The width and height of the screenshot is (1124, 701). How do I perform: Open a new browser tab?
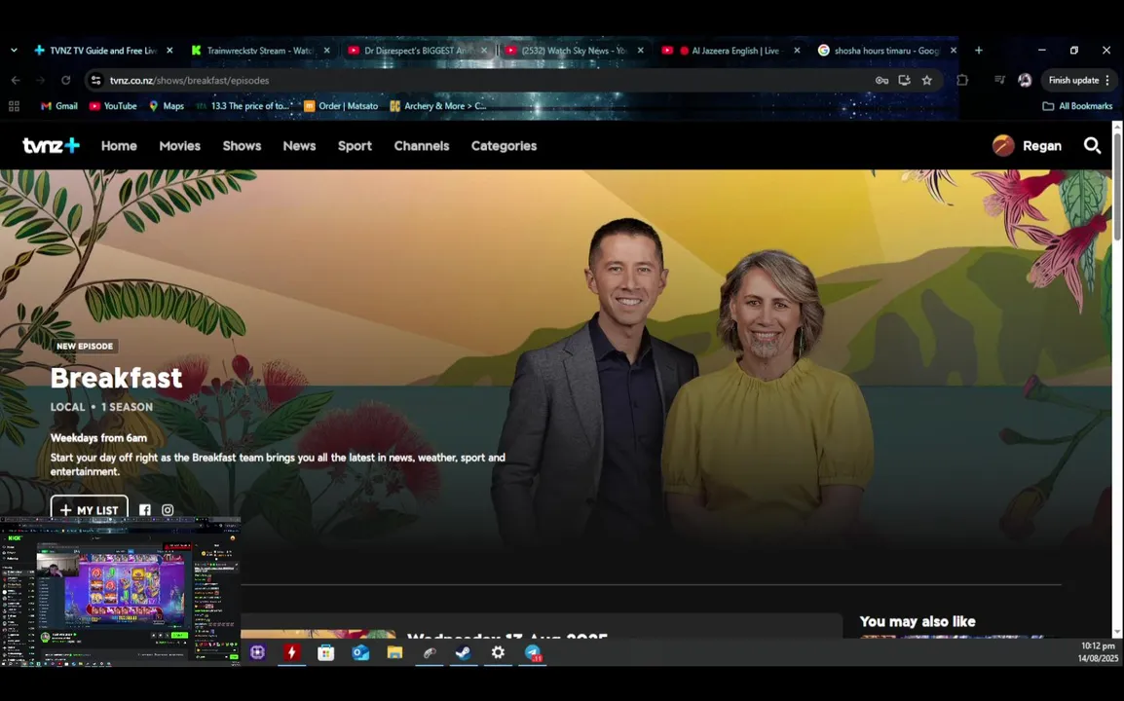(979, 51)
